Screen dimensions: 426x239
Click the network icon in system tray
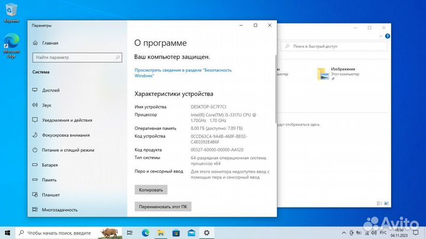click(366, 232)
